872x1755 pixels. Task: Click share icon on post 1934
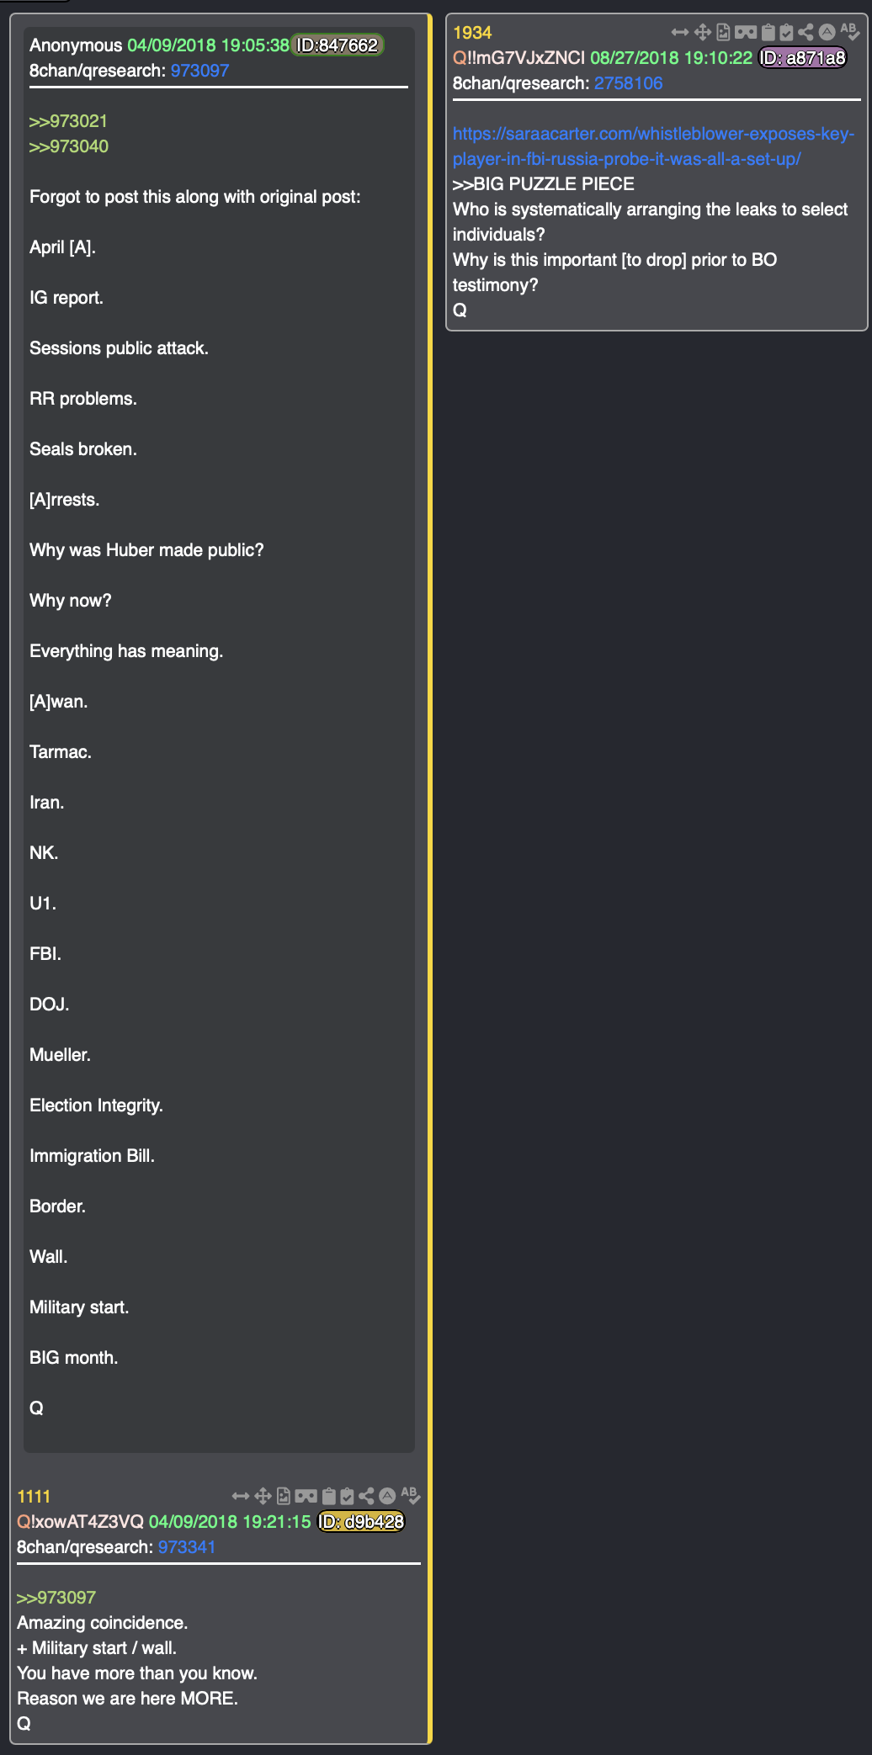pyautogui.click(x=806, y=33)
